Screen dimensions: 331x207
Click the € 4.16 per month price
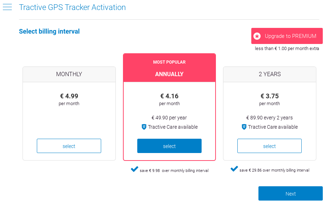coord(169,99)
